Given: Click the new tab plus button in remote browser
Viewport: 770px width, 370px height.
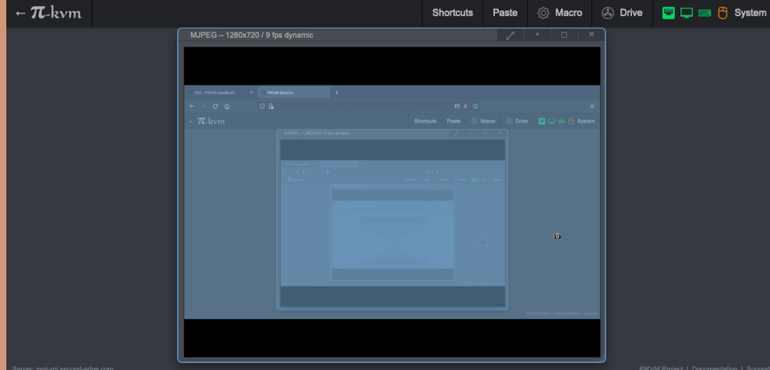Looking at the screenshot, I should [x=337, y=92].
